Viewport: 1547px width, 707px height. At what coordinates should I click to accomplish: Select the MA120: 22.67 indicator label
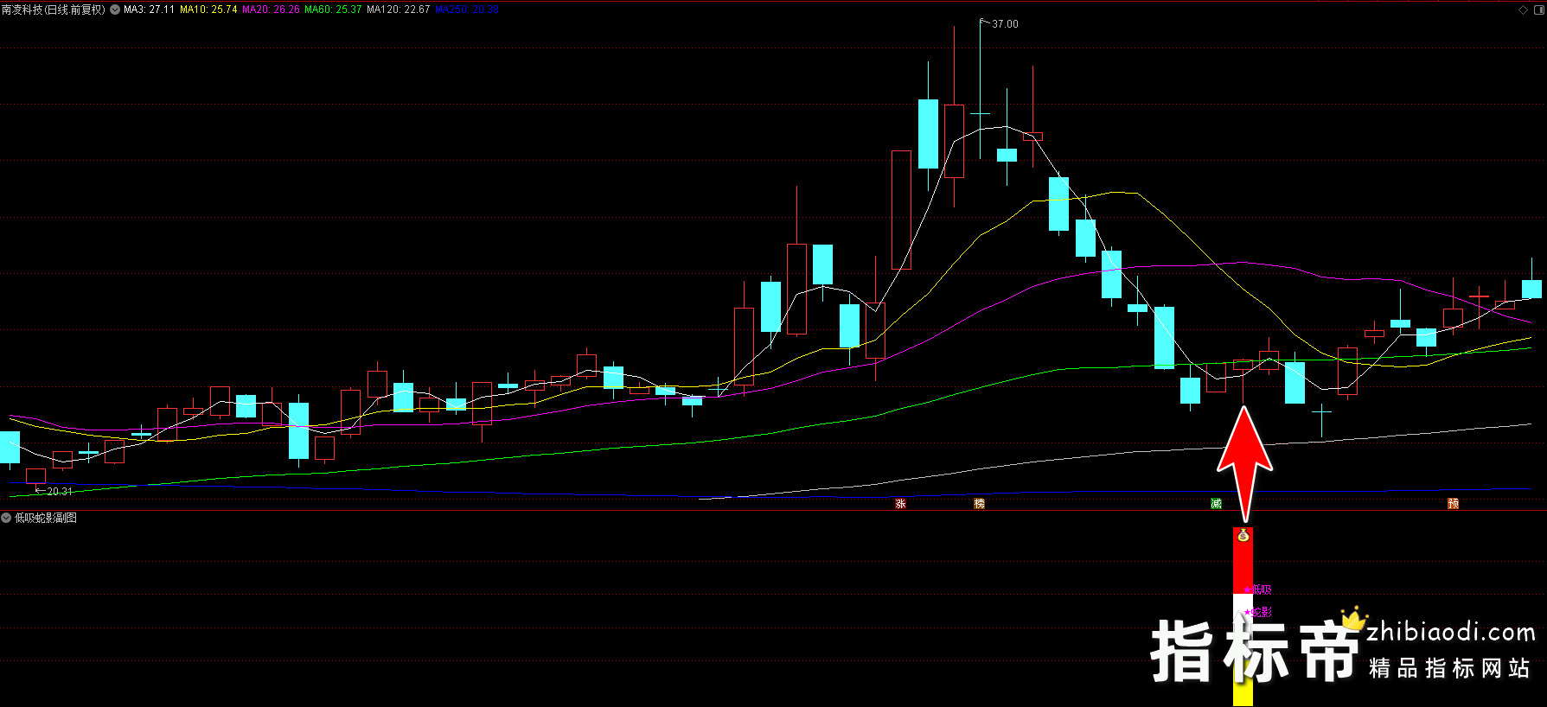point(398,10)
